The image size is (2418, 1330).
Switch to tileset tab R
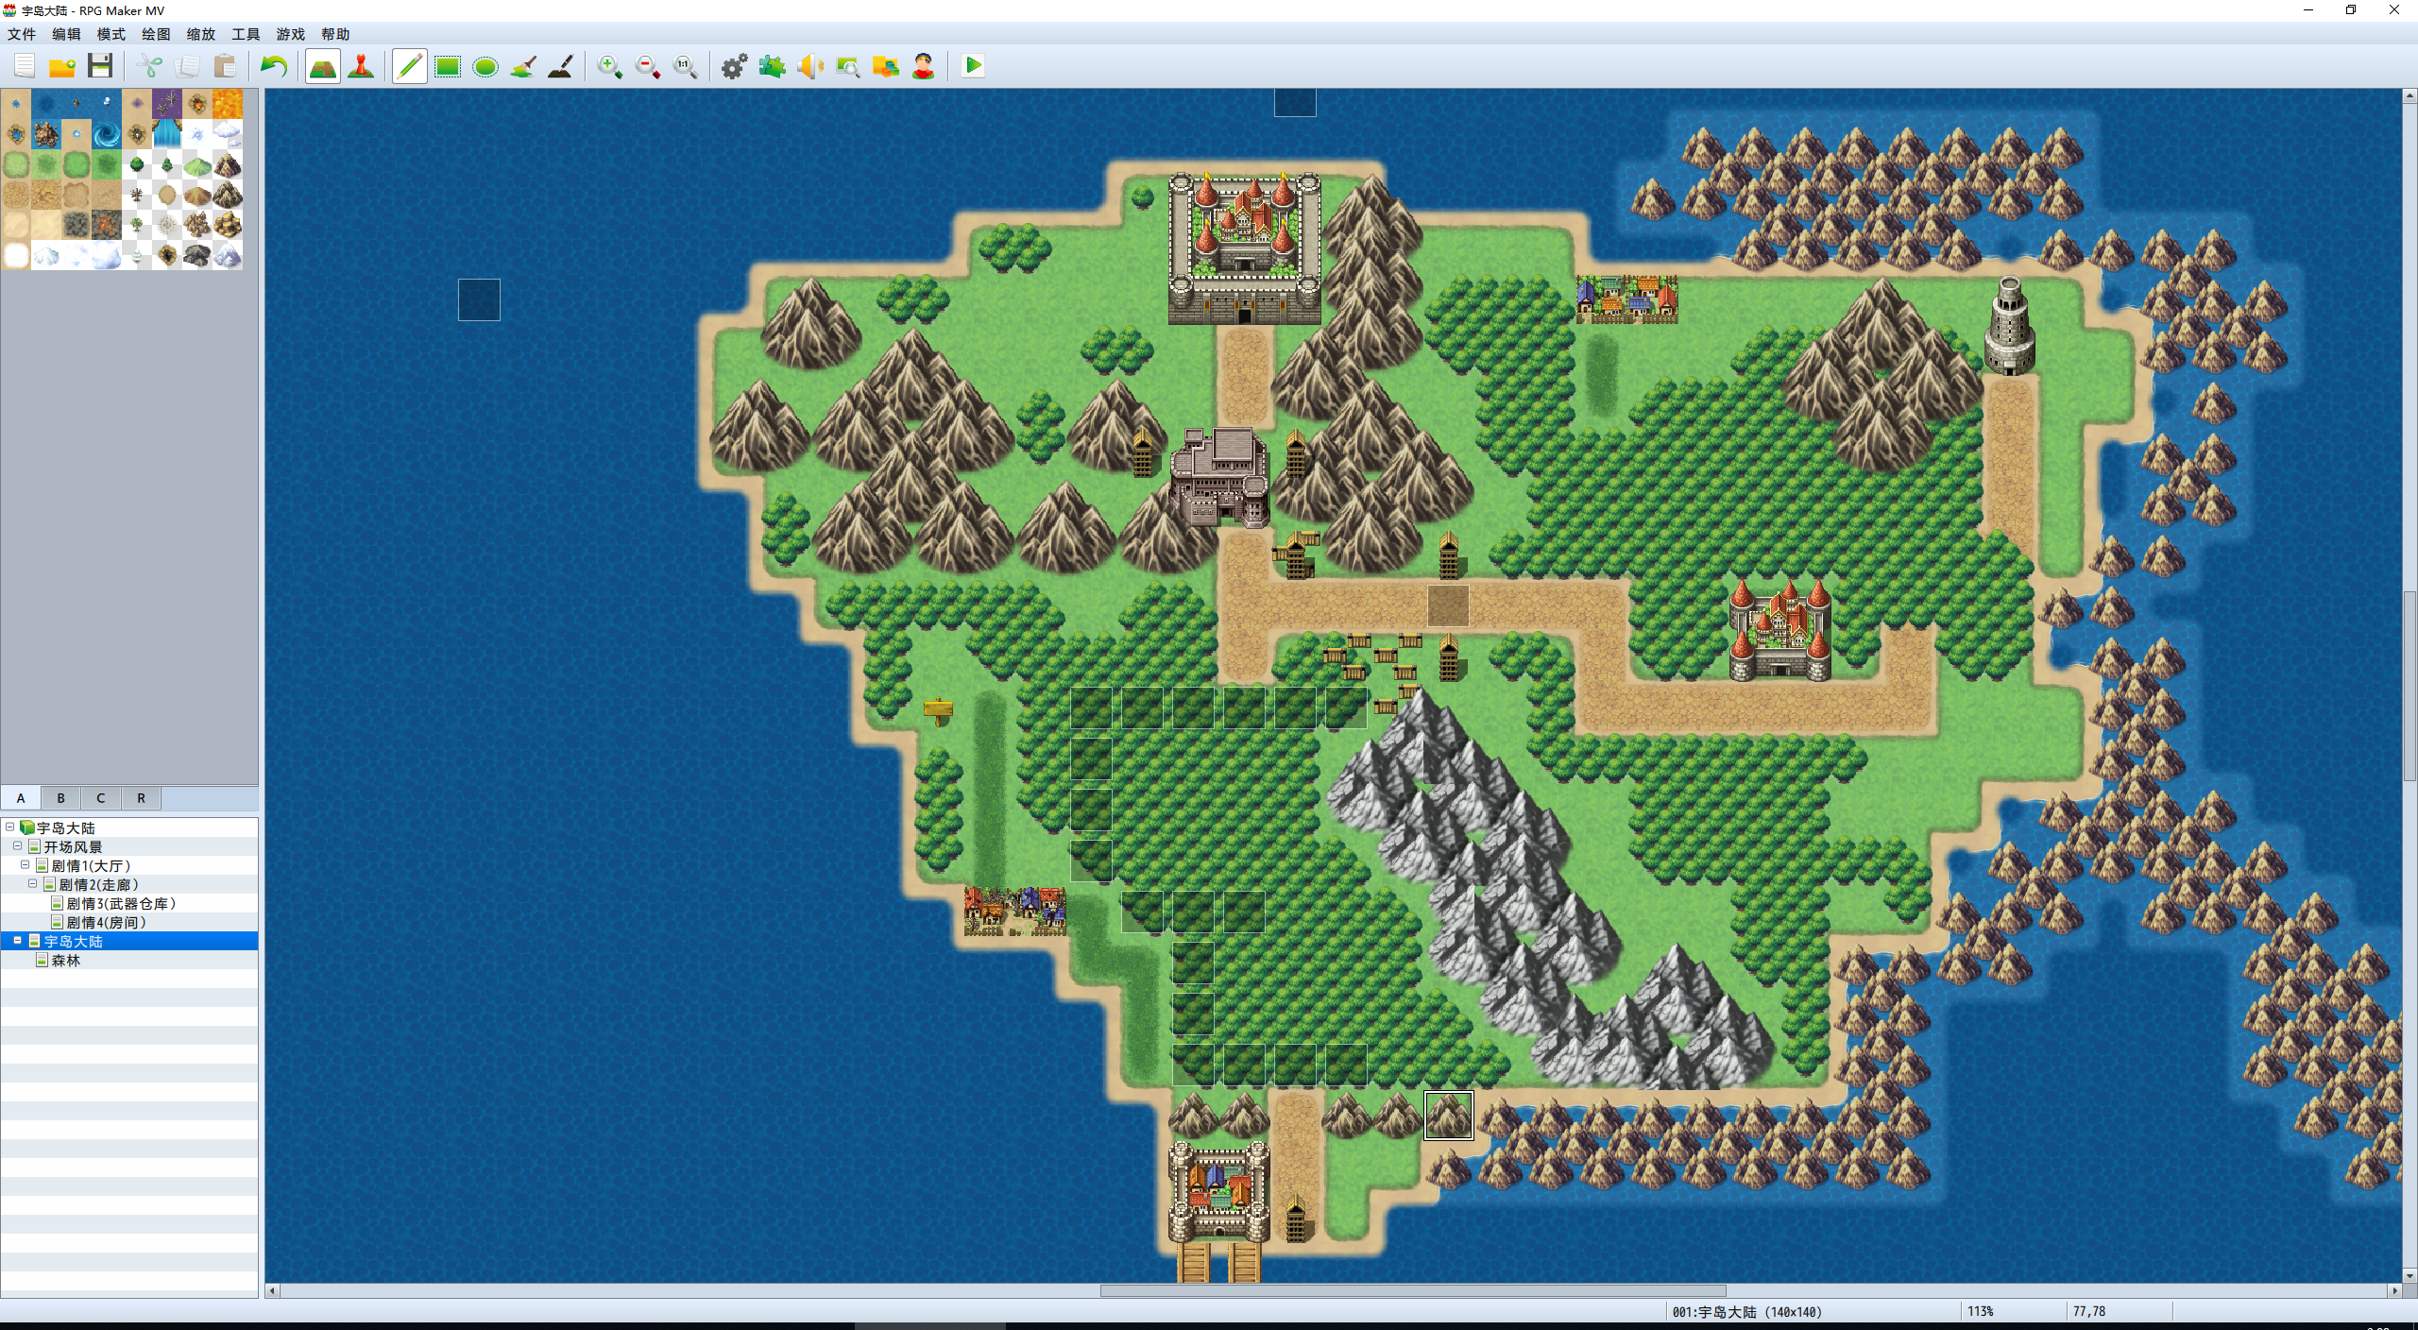click(x=142, y=798)
